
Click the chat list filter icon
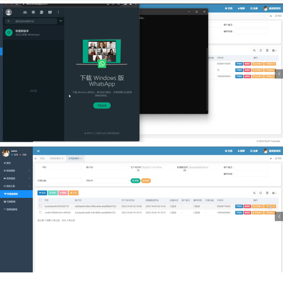61,21
